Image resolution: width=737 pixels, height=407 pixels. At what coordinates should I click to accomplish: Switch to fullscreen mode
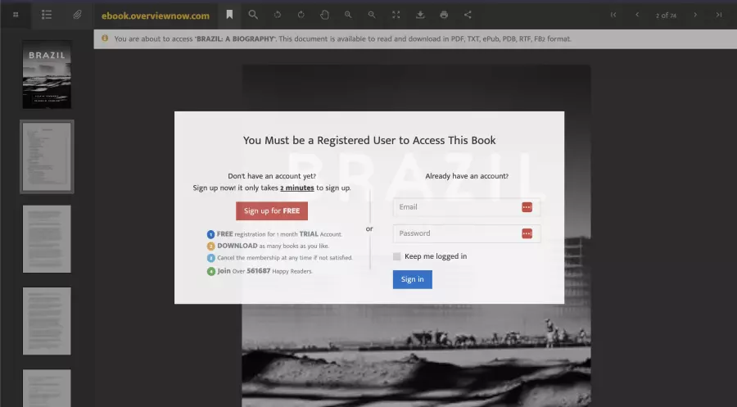point(396,15)
